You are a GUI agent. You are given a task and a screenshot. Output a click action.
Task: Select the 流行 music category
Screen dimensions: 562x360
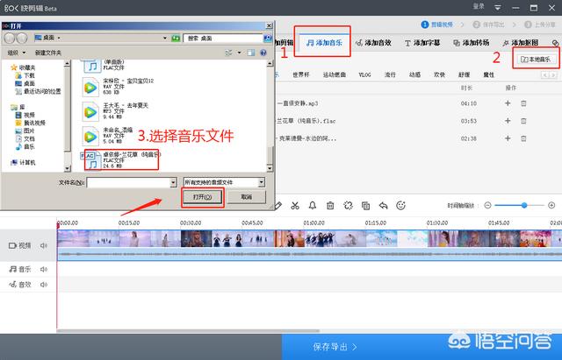pyautogui.click(x=390, y=74)
